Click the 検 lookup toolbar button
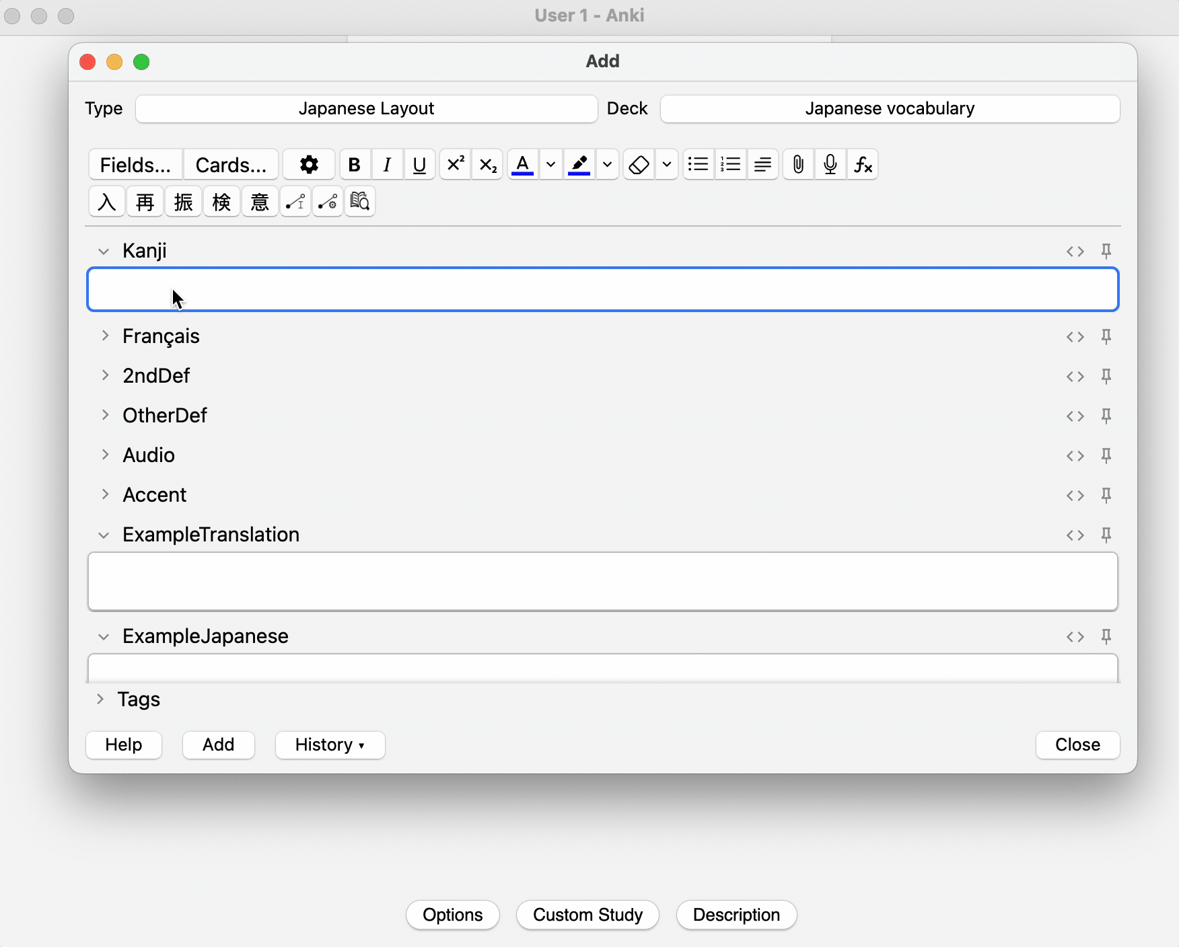 tap(222, 202)
